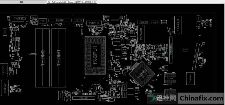Select the 1%VRAM1 memory chip

point(170,78)
